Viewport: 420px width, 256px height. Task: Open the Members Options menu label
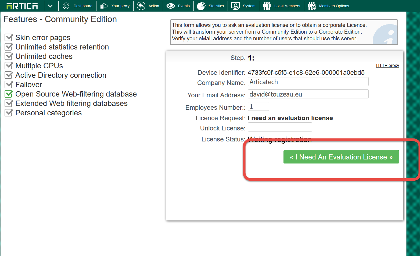click(x=334, y=6)
